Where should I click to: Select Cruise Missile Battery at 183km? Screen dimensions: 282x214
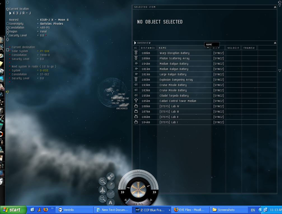[x=205, y=90]
